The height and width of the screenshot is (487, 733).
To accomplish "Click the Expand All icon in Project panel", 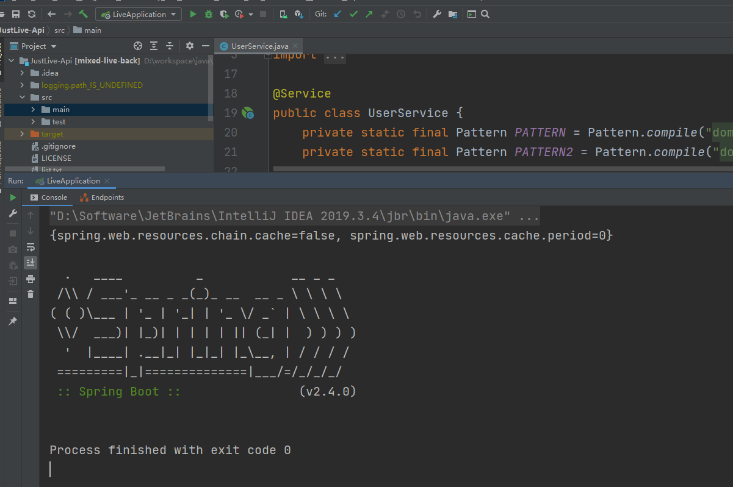I will 154,46.
